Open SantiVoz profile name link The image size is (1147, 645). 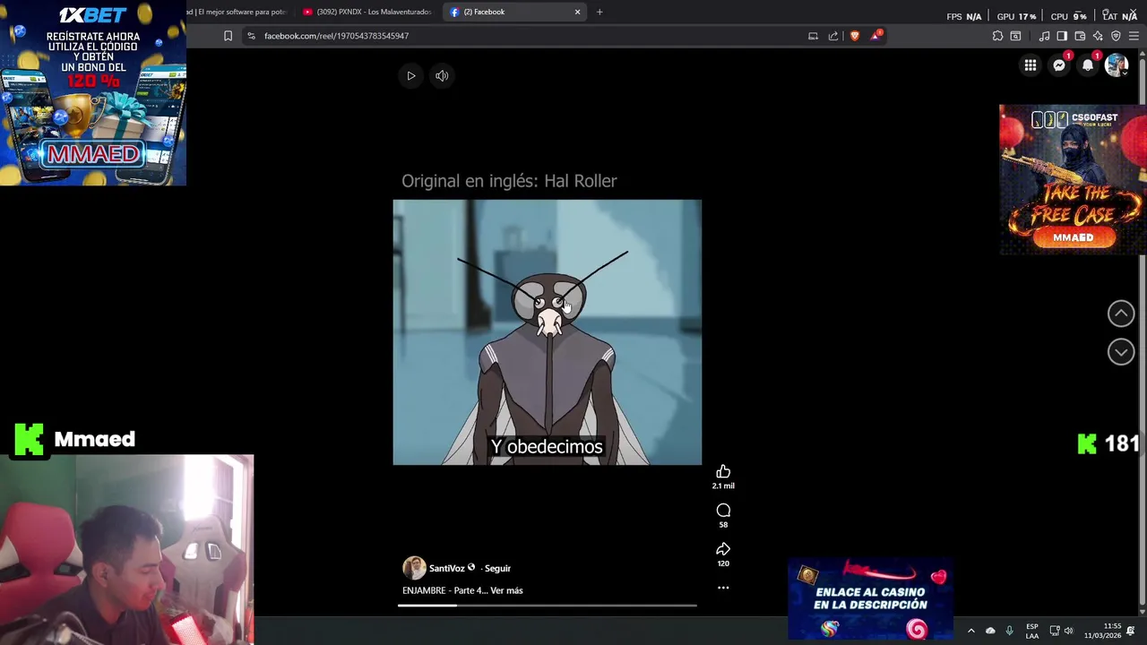[446, 568]
